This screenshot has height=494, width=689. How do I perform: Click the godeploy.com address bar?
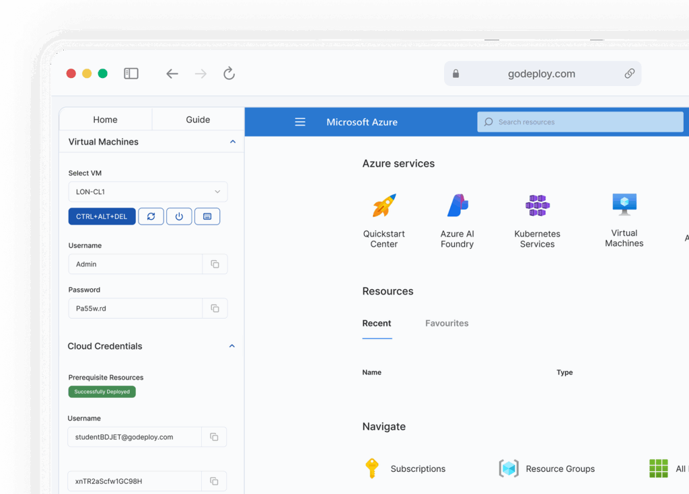543,73
